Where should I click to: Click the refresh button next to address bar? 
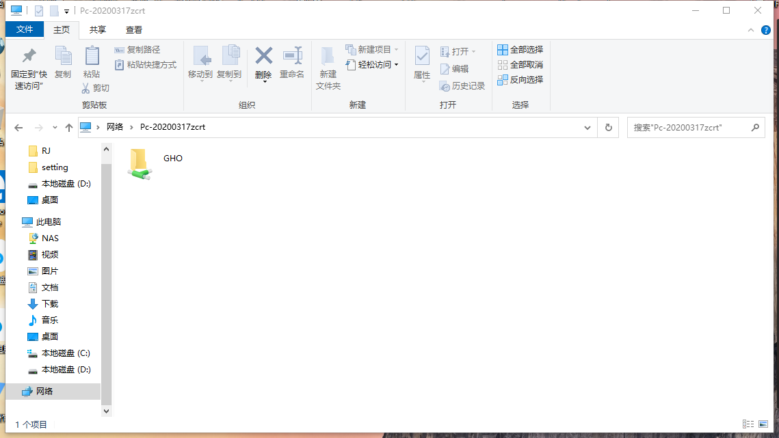tap(608, 127)
